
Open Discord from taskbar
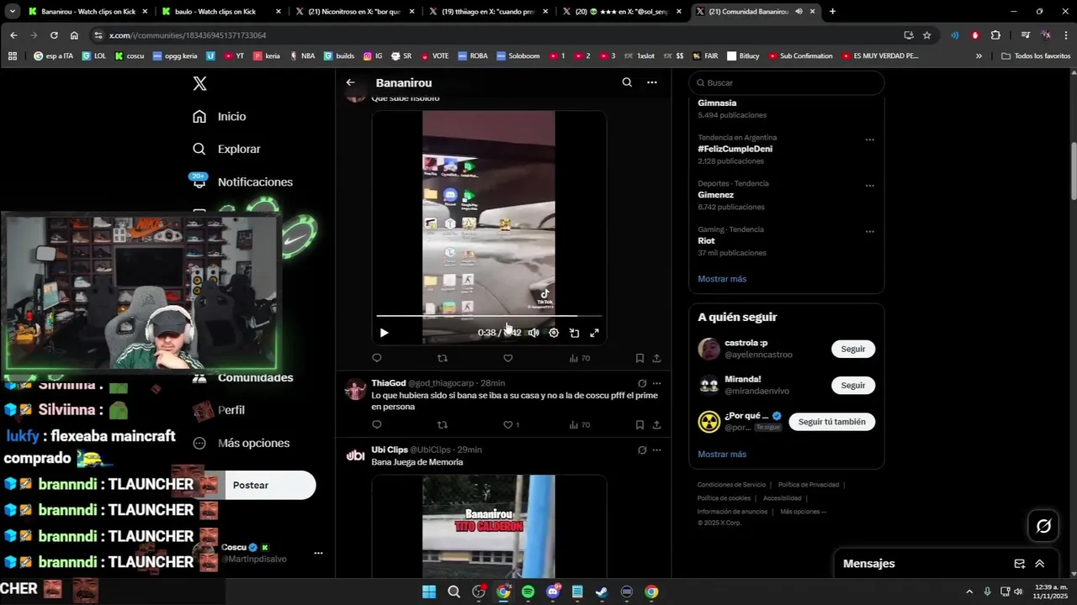click(553, 592)
